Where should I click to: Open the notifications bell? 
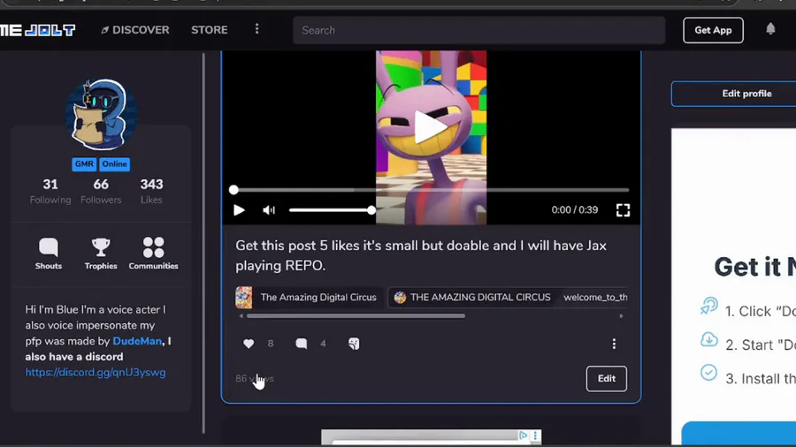pos(770,29)
